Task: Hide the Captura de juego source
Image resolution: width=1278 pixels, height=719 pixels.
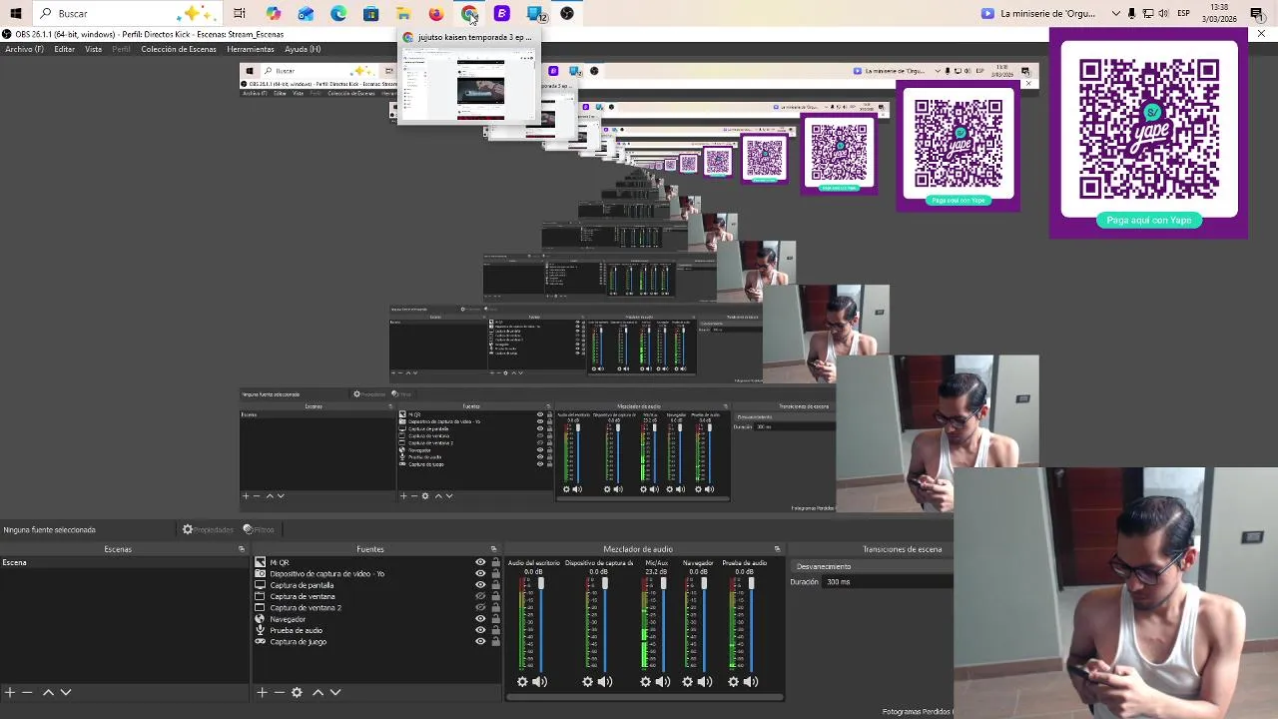Action: tap(480, 641)
